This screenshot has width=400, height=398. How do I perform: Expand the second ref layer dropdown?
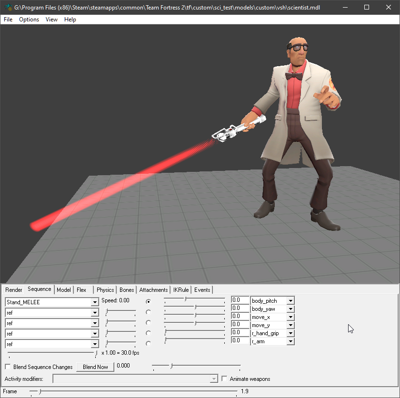click(95, 323)
